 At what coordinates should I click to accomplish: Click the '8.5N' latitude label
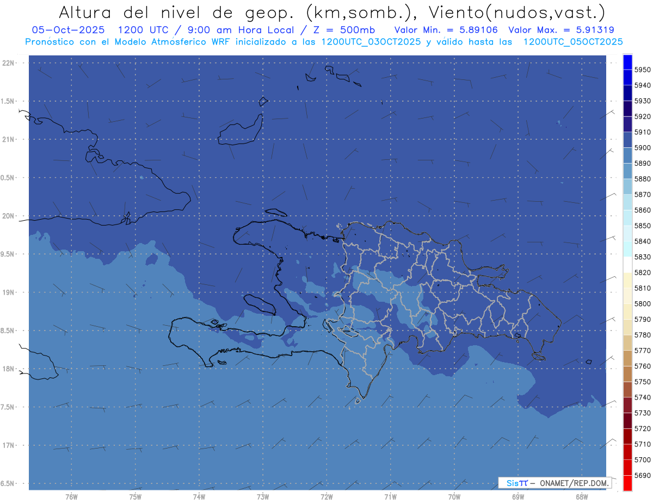point(8,331)
